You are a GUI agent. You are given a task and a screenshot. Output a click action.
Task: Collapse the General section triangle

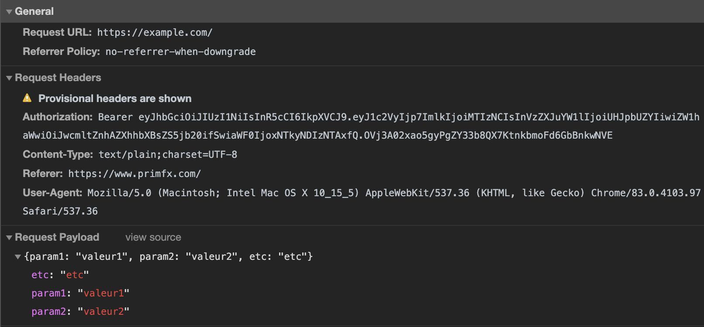(x=9, y=12)
